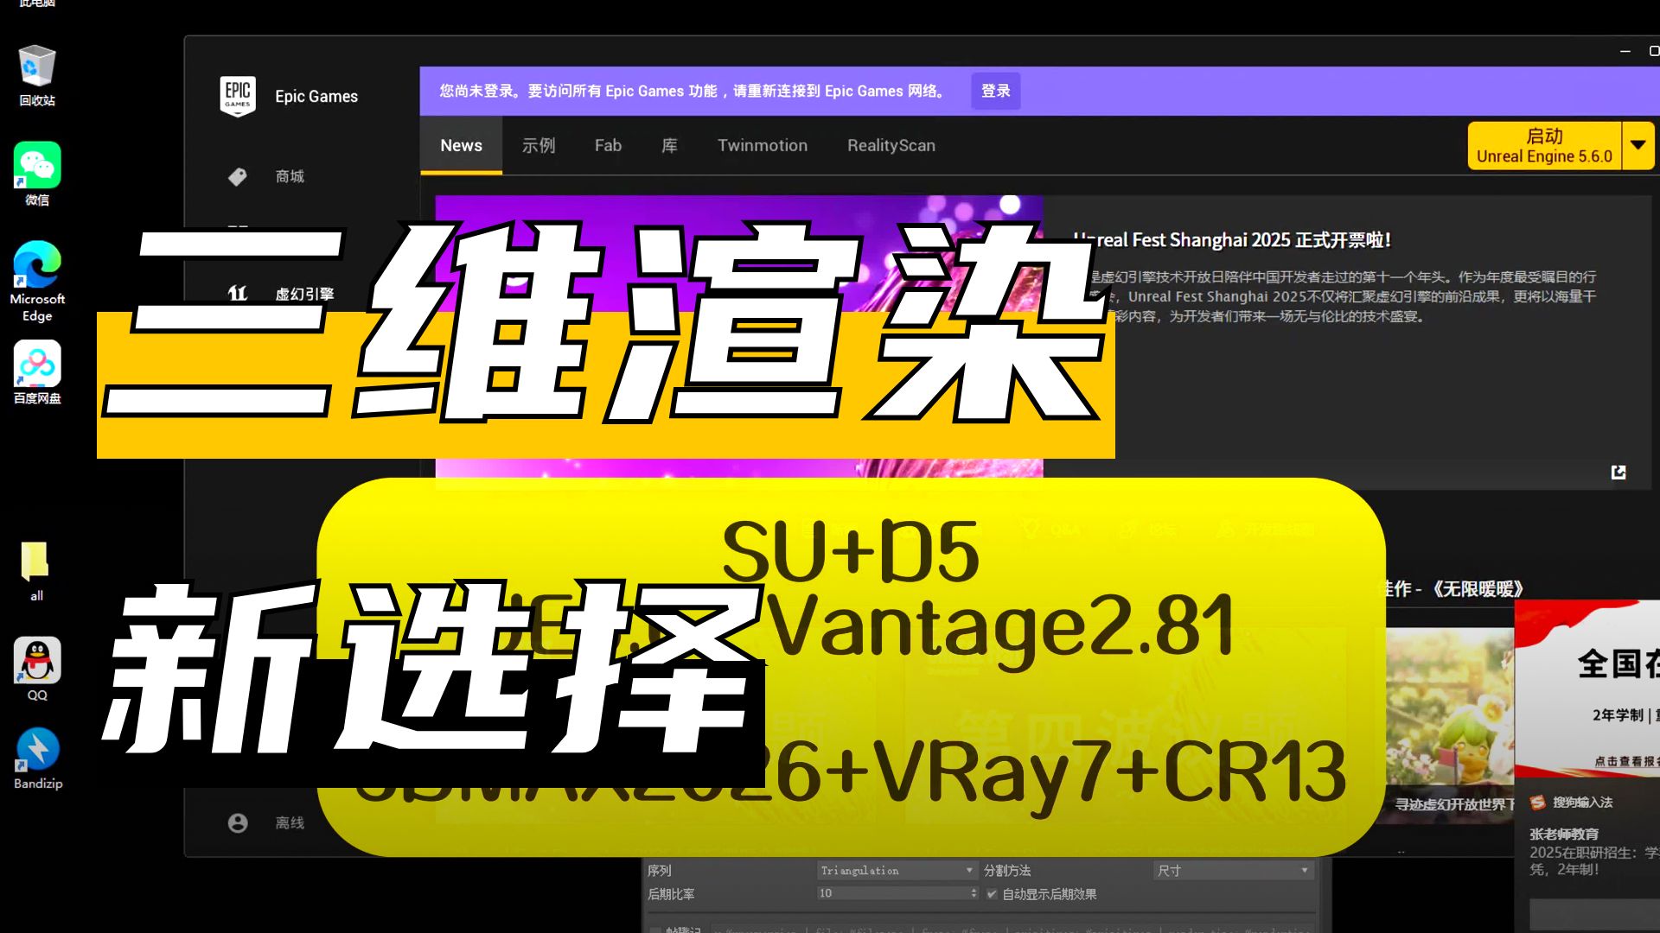Screen dimensions: 1660x933
Task: Click 点击查看报名 in the ad popup
Action: point(1626,761)
